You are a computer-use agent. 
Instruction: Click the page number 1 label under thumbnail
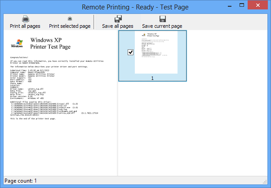152,79
